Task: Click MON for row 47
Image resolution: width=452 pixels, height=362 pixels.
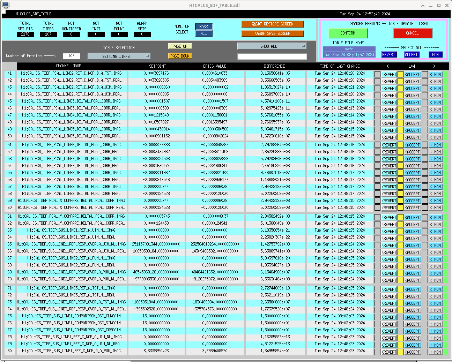Action: click(436, 116)
